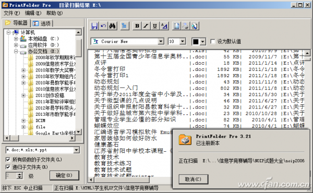Select 本地磁盘 (C:) drive

pos(43,39)
